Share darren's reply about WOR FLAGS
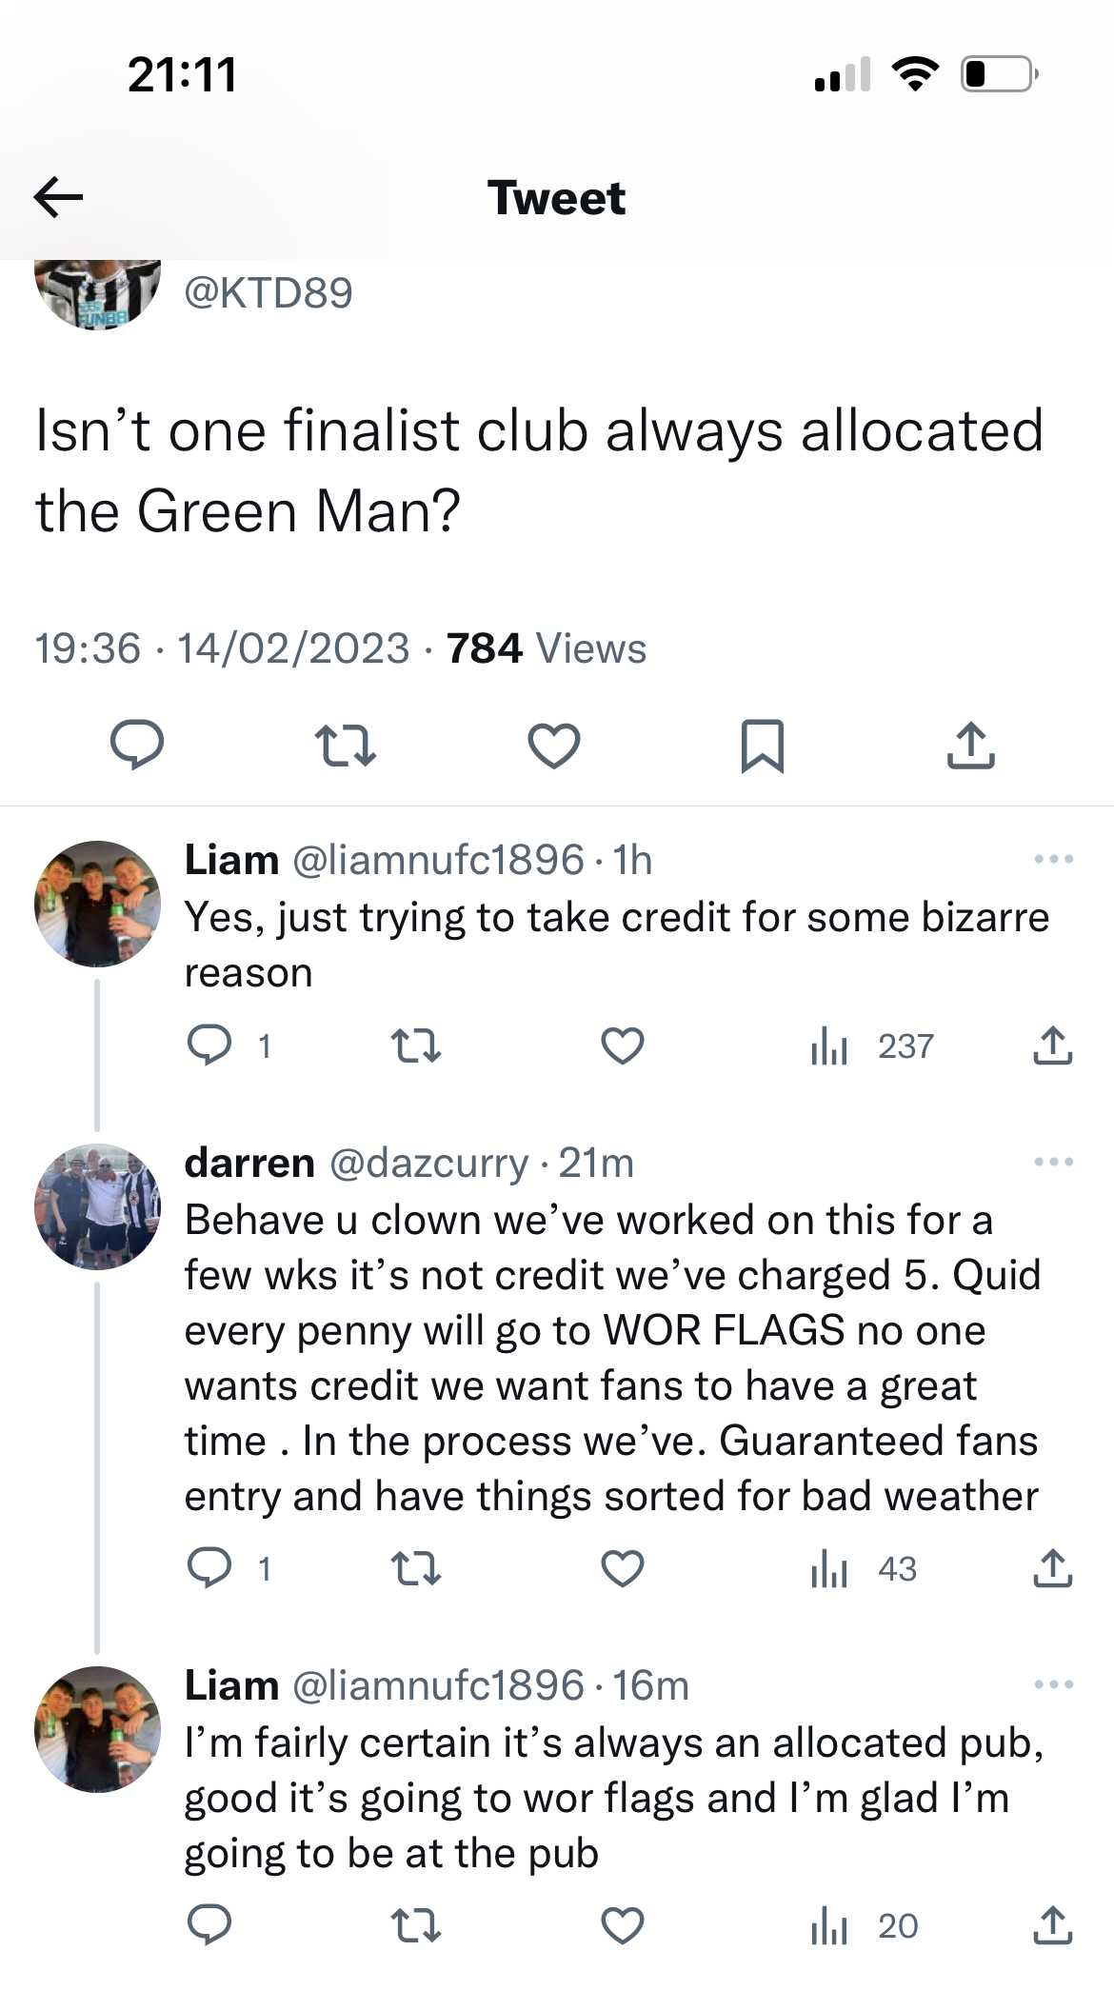This screenshot has width=1114, height=1991. click(1053, 1568)
